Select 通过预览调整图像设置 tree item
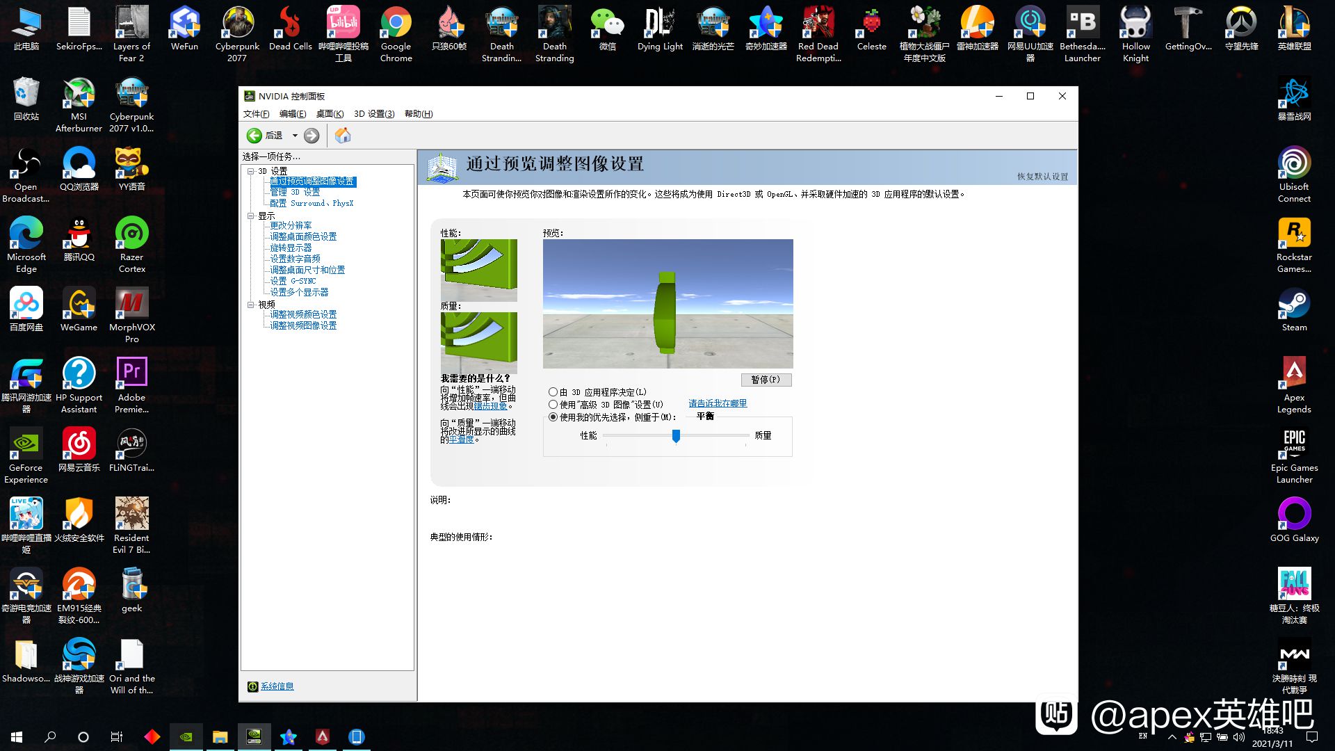Image resolution: width=1335 pixels, height=751 pixels. (312, 181)
